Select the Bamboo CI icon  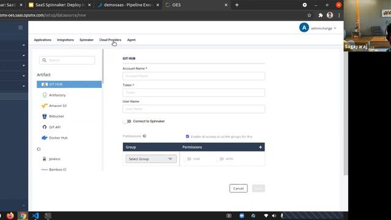coord(45,170)
